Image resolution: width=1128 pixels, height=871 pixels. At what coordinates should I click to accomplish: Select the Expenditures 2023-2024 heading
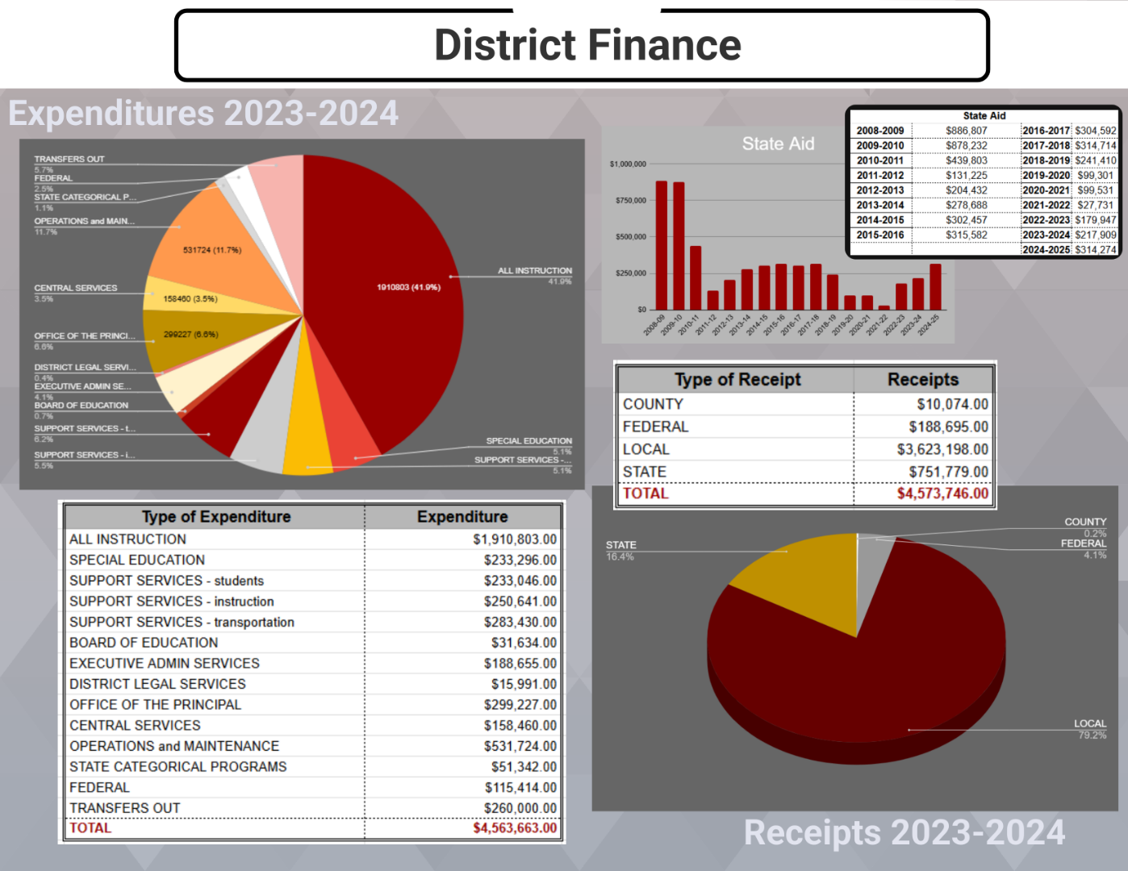[x=203, y=114]
